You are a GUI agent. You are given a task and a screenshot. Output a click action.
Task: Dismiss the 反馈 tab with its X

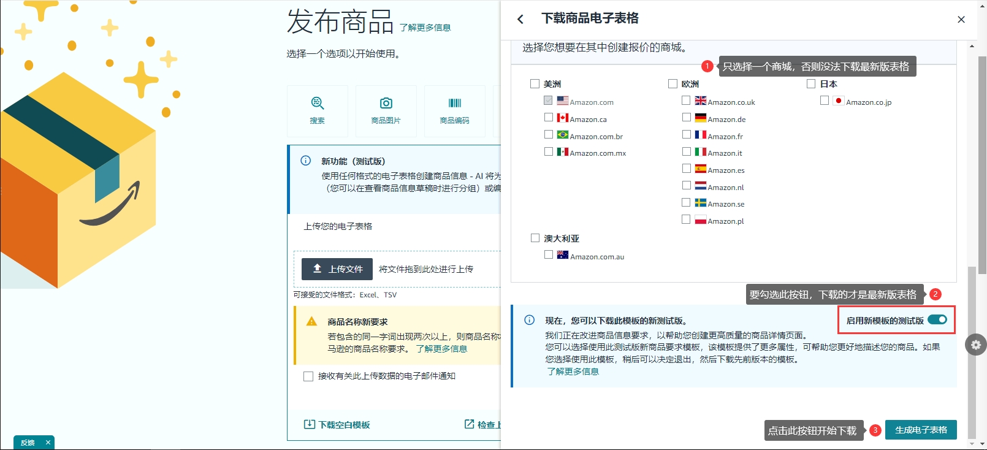48,443
